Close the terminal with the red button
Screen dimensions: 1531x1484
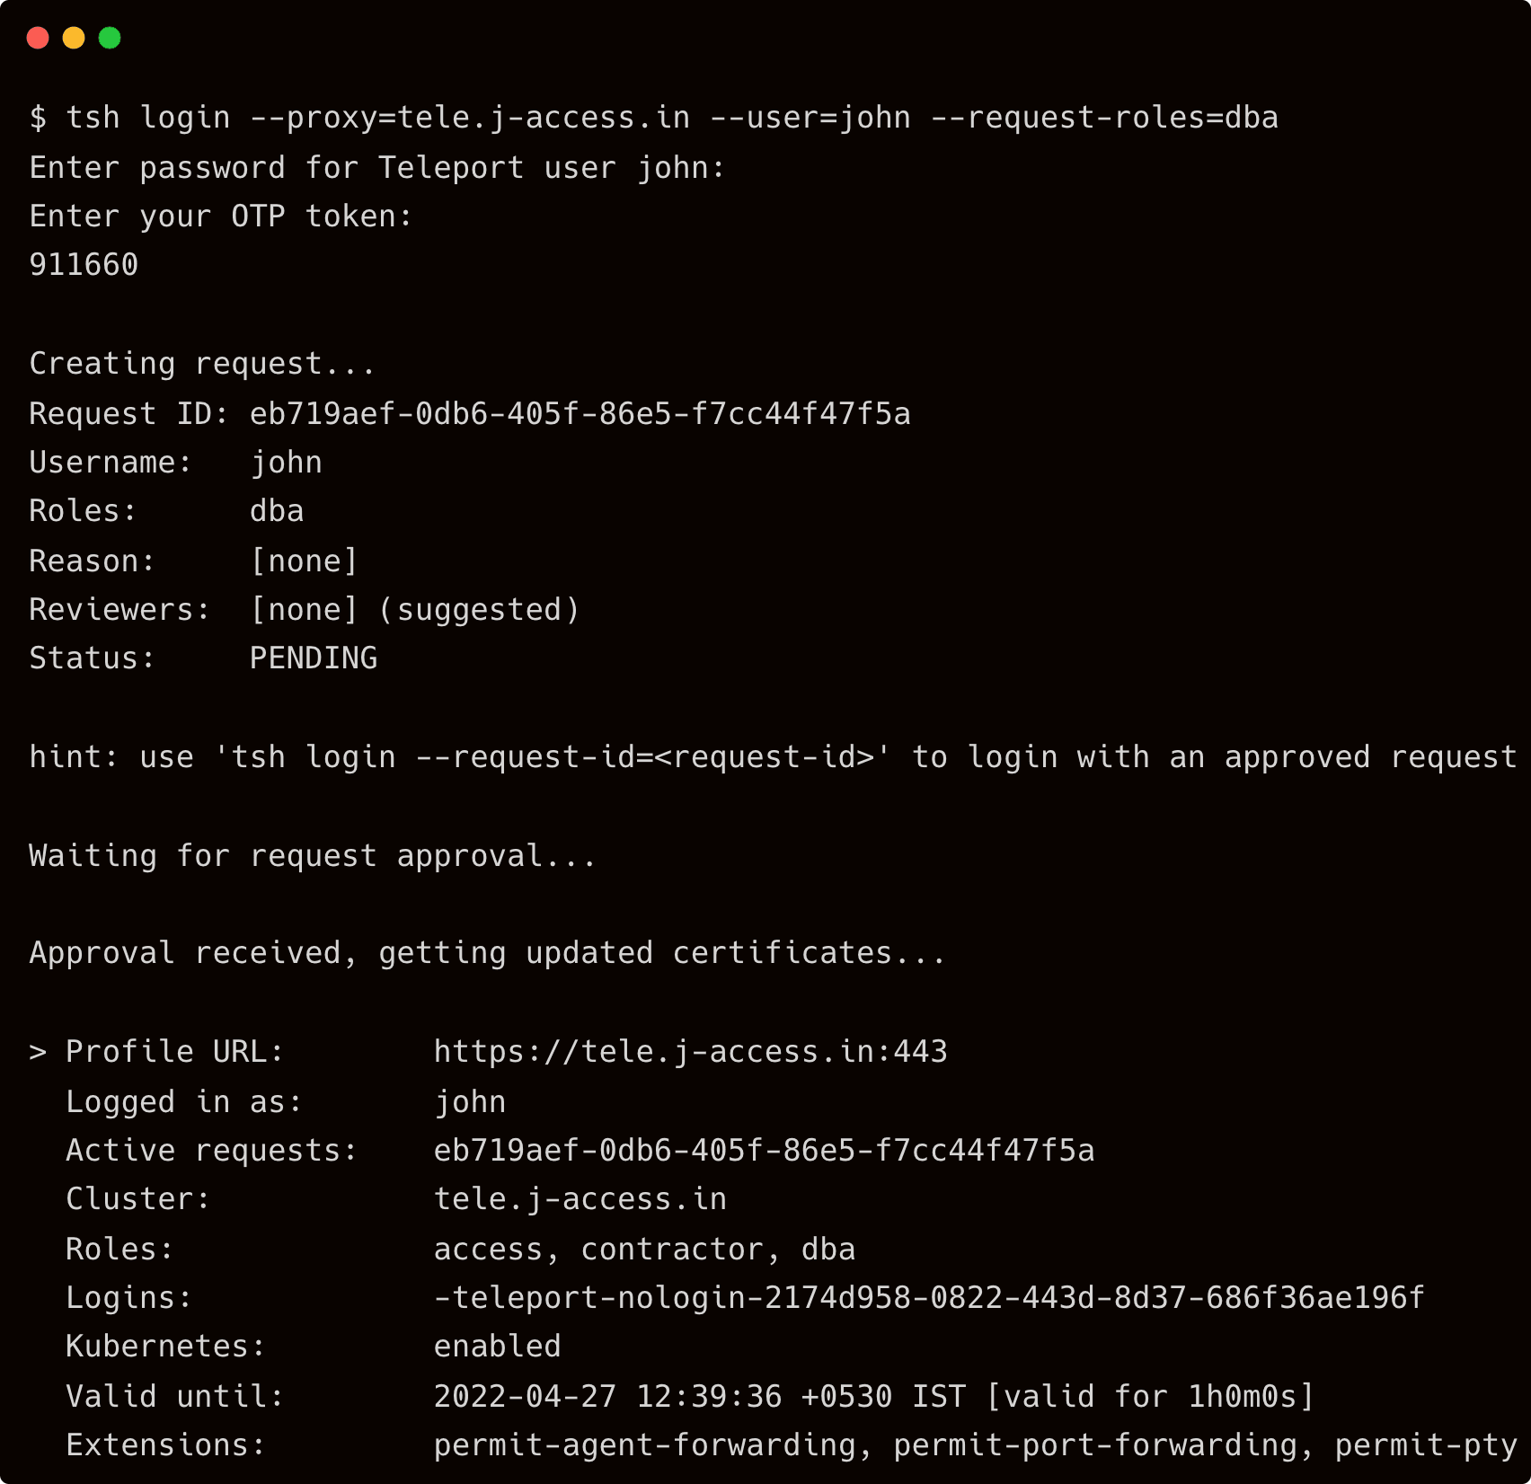[38, 38]
